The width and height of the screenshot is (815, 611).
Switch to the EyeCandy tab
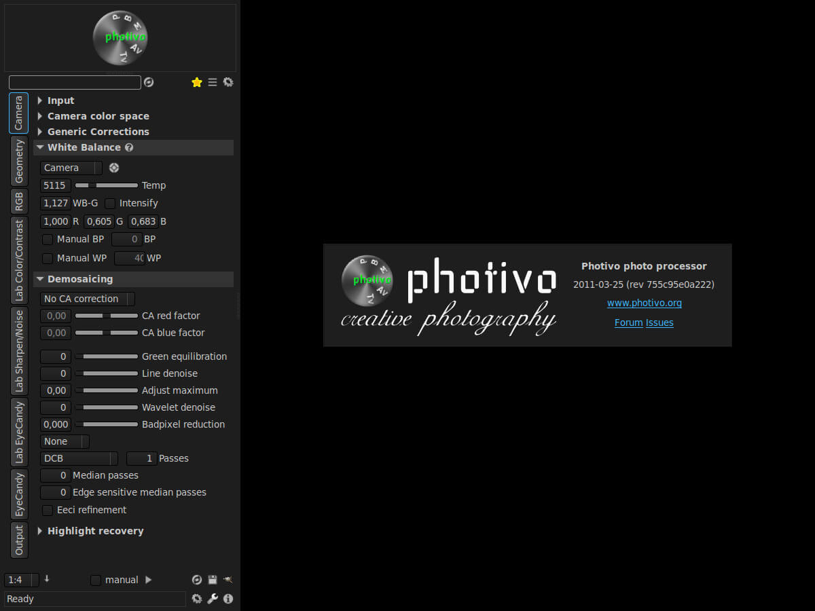[19, 494]
